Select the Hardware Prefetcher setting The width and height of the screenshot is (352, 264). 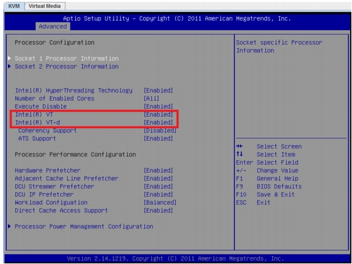48,171
